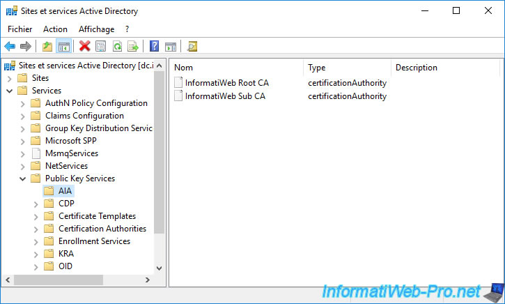
Task: Sort by the Description column header
Action: pos(445,68)
